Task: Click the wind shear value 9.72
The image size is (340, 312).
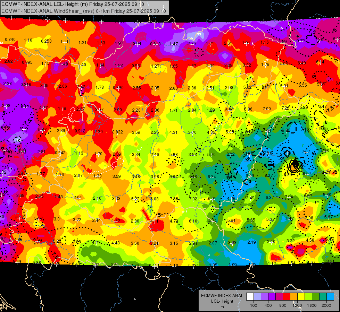Action: 300,41
